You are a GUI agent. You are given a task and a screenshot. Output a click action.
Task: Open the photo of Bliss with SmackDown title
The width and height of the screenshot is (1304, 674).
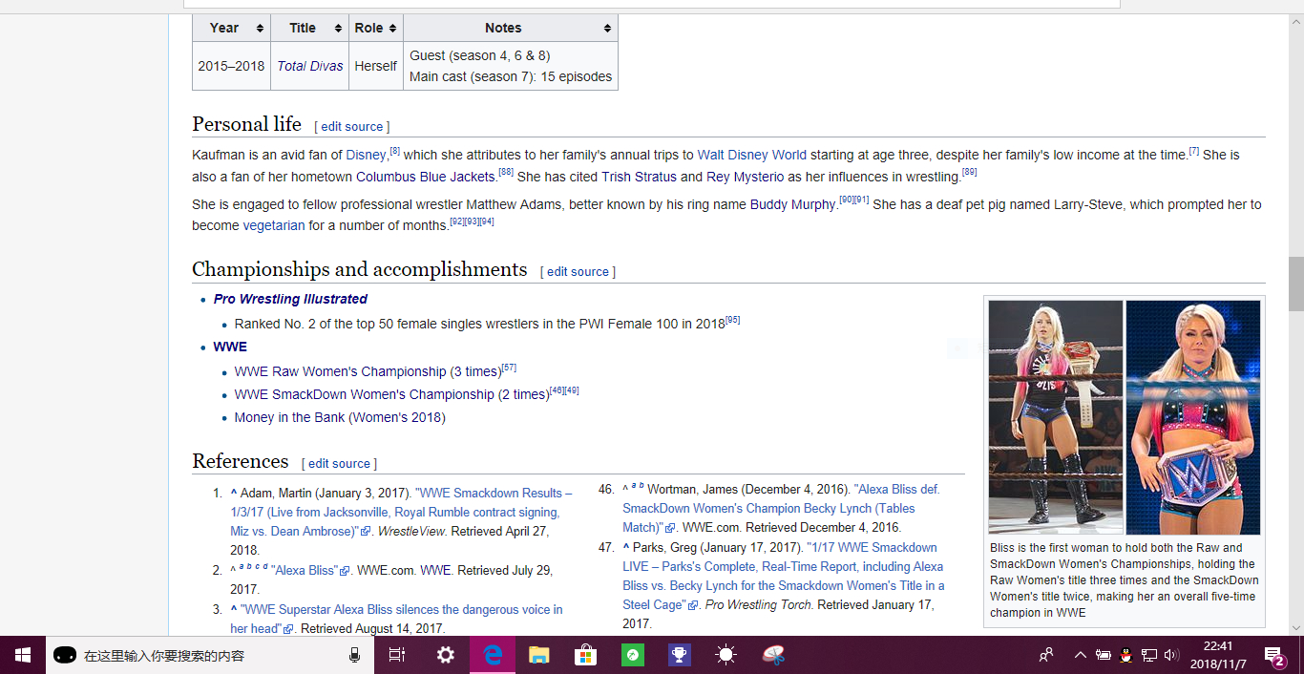click(1193, 417)
